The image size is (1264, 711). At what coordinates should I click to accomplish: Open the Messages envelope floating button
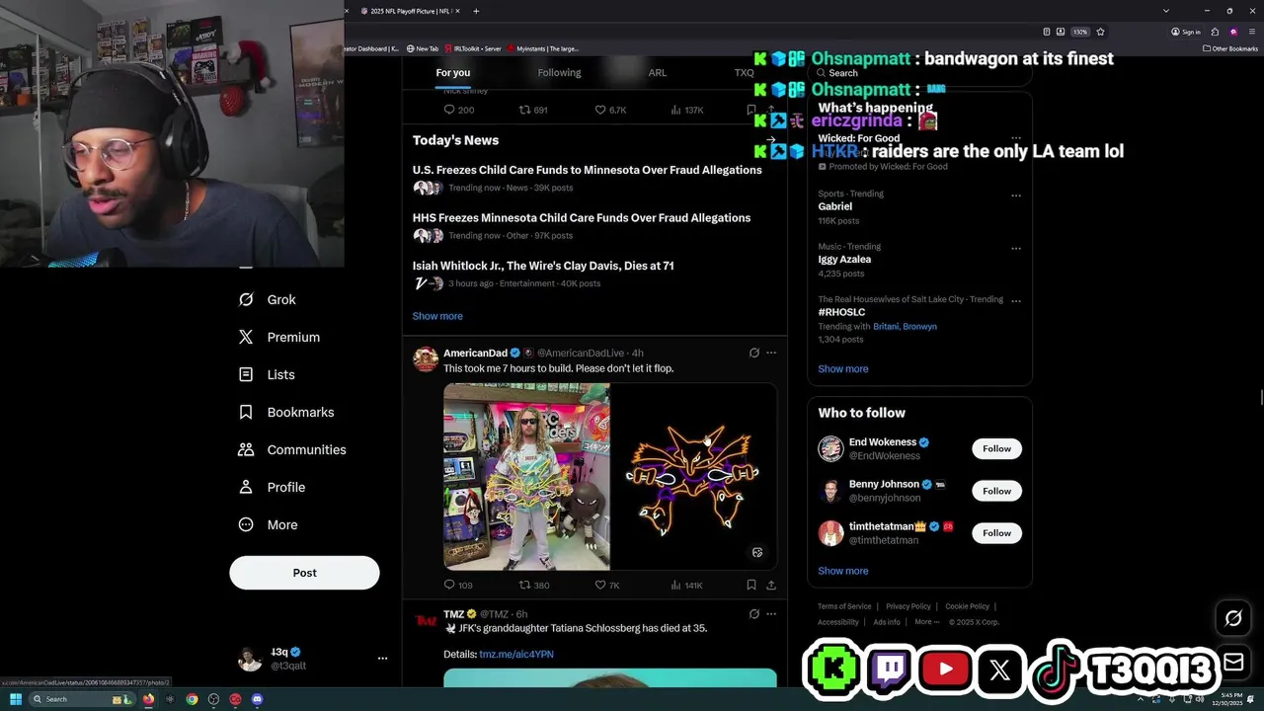point(1233,662)
